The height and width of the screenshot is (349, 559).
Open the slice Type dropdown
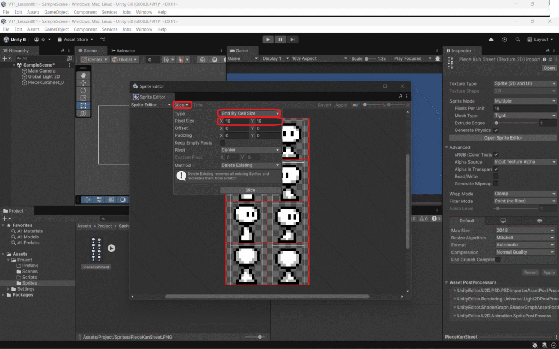tap(249, 113)
